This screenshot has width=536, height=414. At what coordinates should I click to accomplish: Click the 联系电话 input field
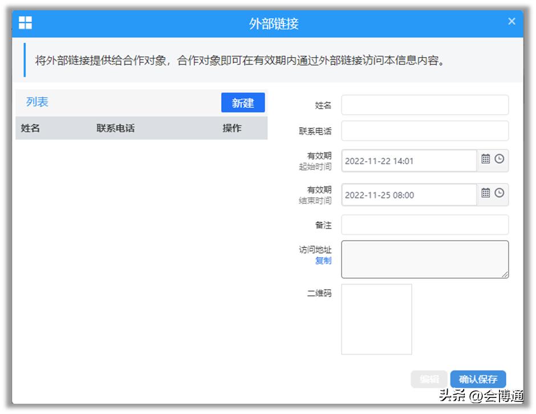pos(424,131)
